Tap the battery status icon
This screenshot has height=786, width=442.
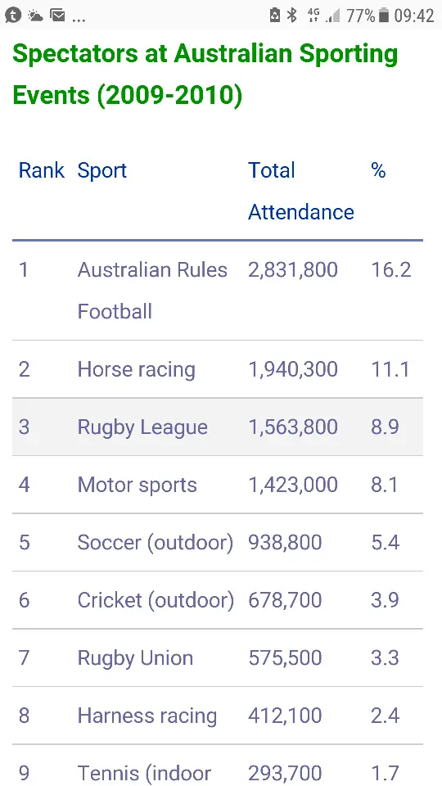(384, 16)
